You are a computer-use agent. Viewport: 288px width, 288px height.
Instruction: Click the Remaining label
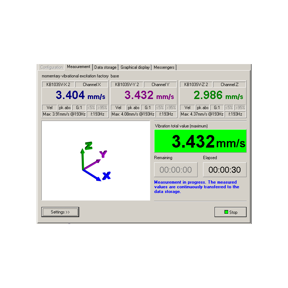coord(163,158)
